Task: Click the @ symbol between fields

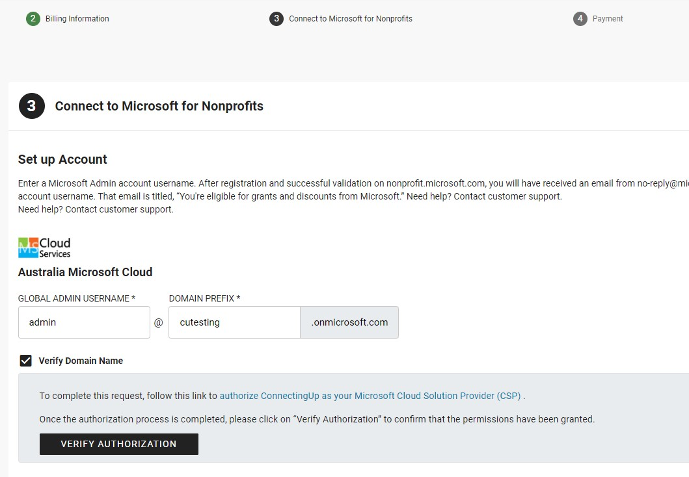Action: 159,322
